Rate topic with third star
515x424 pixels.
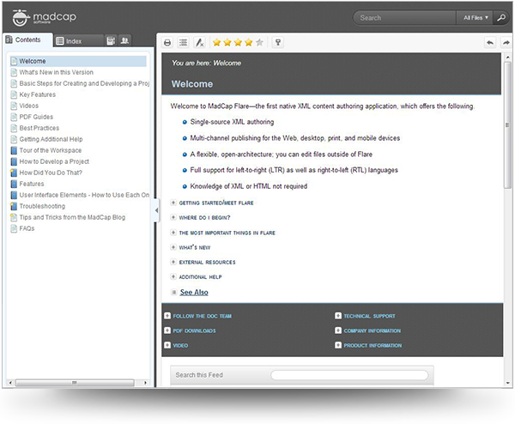click(x=238, y=42)
